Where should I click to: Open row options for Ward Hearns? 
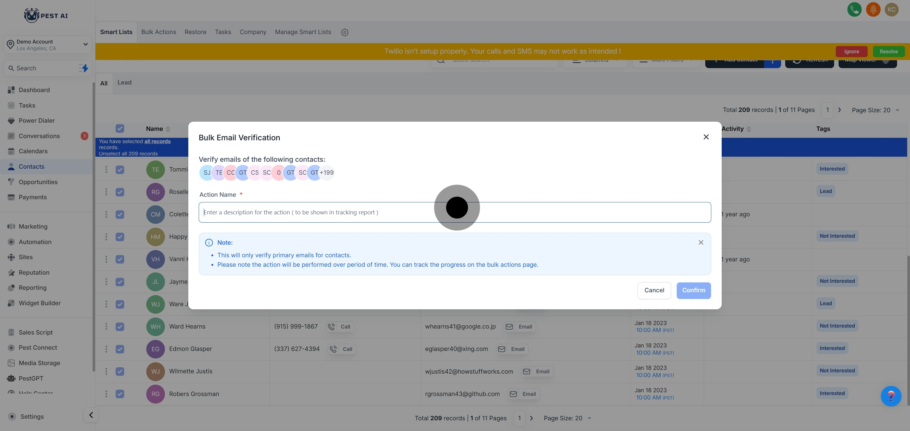coord(106,326)
